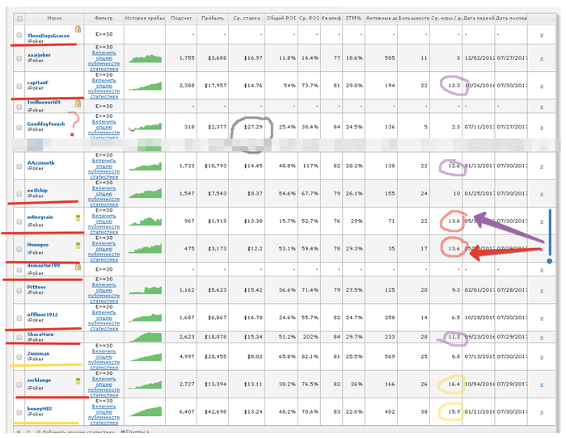The height and width of the screenshot is (438, 566).
Task: Click the star badge beside sschlange
Action: coord(78,381)
